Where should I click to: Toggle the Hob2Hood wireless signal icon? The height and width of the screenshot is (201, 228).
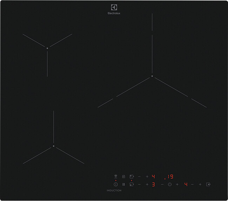[x=115, y=176]
